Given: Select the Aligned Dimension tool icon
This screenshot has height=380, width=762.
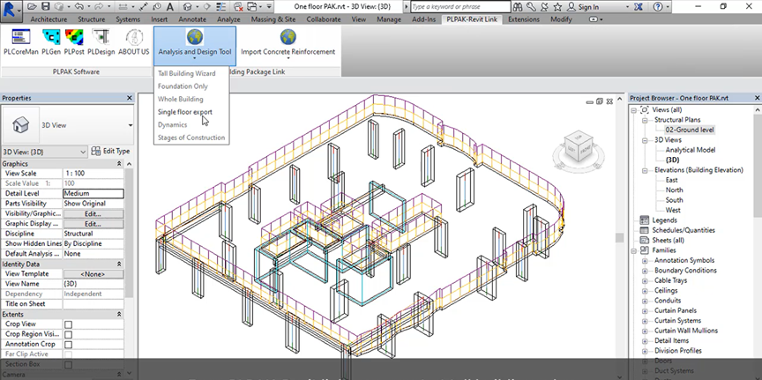Looking at the screenshot, I should pos(145,7).
